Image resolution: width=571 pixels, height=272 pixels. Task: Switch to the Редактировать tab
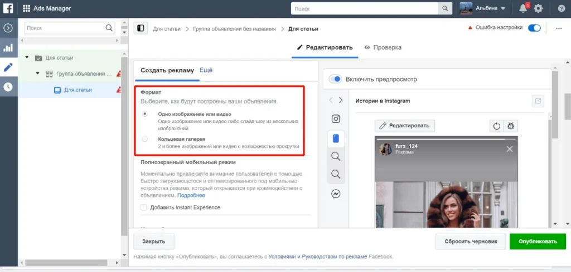point(325,48)
